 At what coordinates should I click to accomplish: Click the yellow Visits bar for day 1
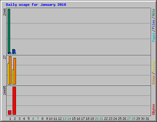(x=8, y=74)
